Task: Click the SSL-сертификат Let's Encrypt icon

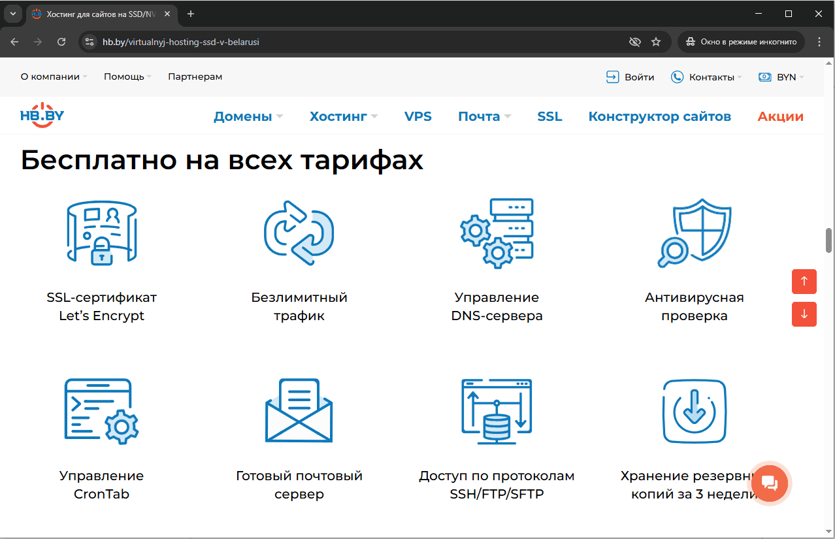Action: [101, 233]
